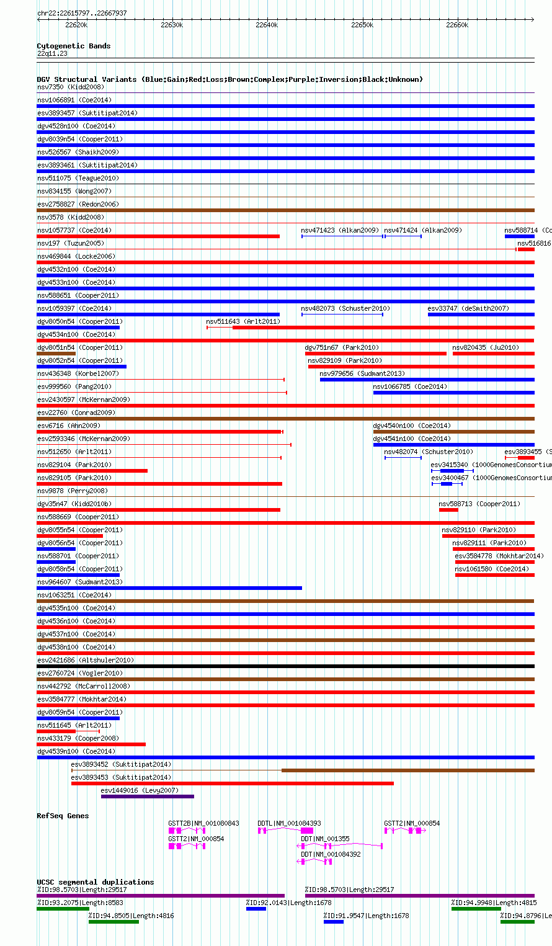The width and height of the screenshot is (552, 946).
Task: Click the nsv526567 (Shaikh2009) label
Action: click(78, 152)
